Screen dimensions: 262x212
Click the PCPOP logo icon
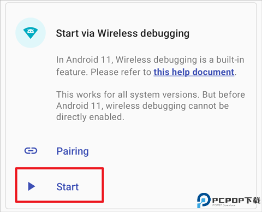click(204, 201)
